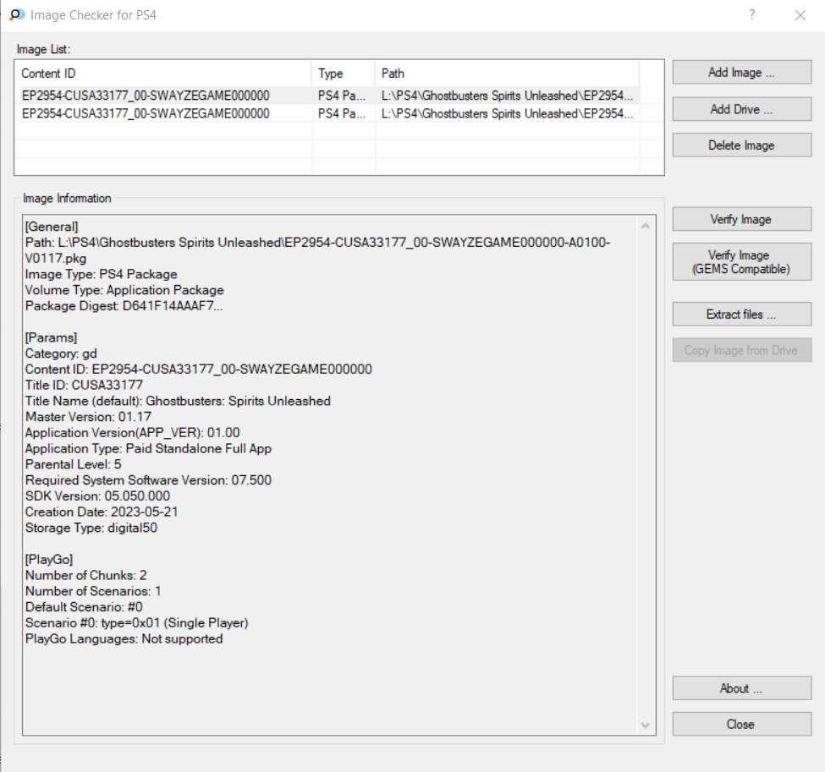Viewport: 825px width, 772px height.
Task: Open Extract files dialog
Action: click(x=742, y=314)
